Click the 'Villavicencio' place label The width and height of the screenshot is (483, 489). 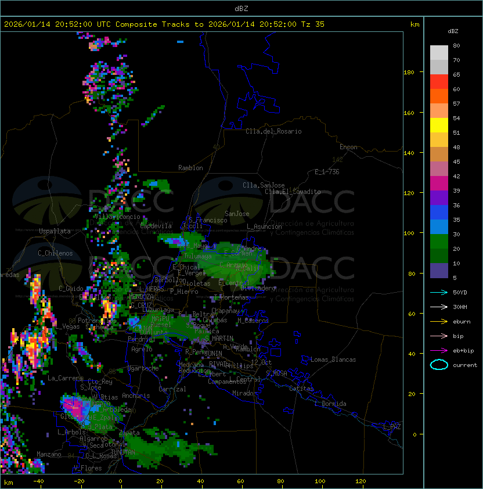117,217
